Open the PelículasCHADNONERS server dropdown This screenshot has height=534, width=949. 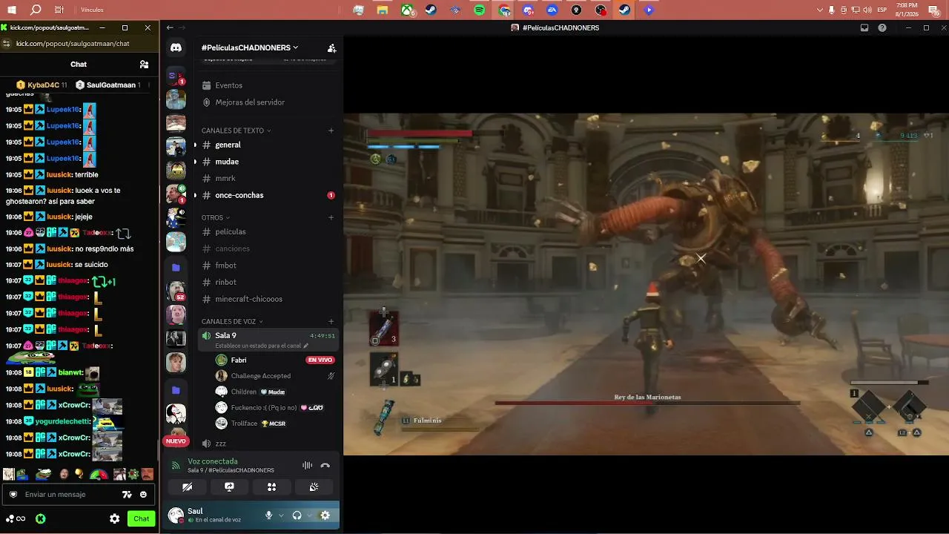click(250, 47)
